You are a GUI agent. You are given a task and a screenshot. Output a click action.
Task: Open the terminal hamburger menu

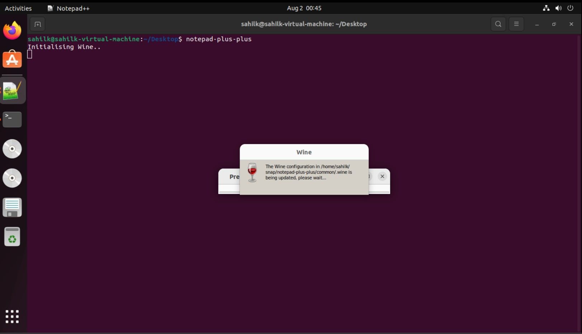pyautogui.click(x=516, y=24)
